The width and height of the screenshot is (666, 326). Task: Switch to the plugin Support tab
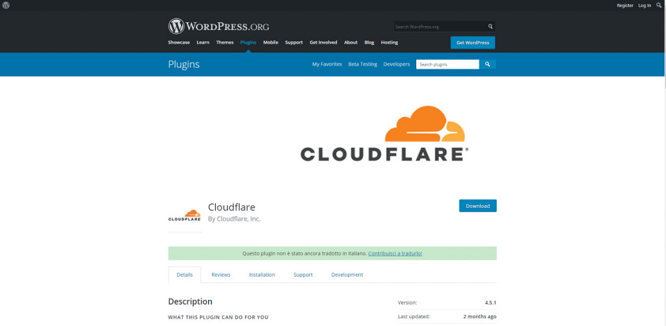tap(303, 275)
